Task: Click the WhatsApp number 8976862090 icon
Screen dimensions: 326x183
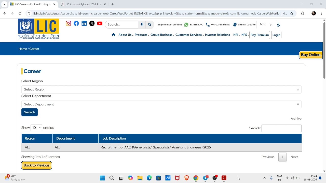Action: point(186,25)
